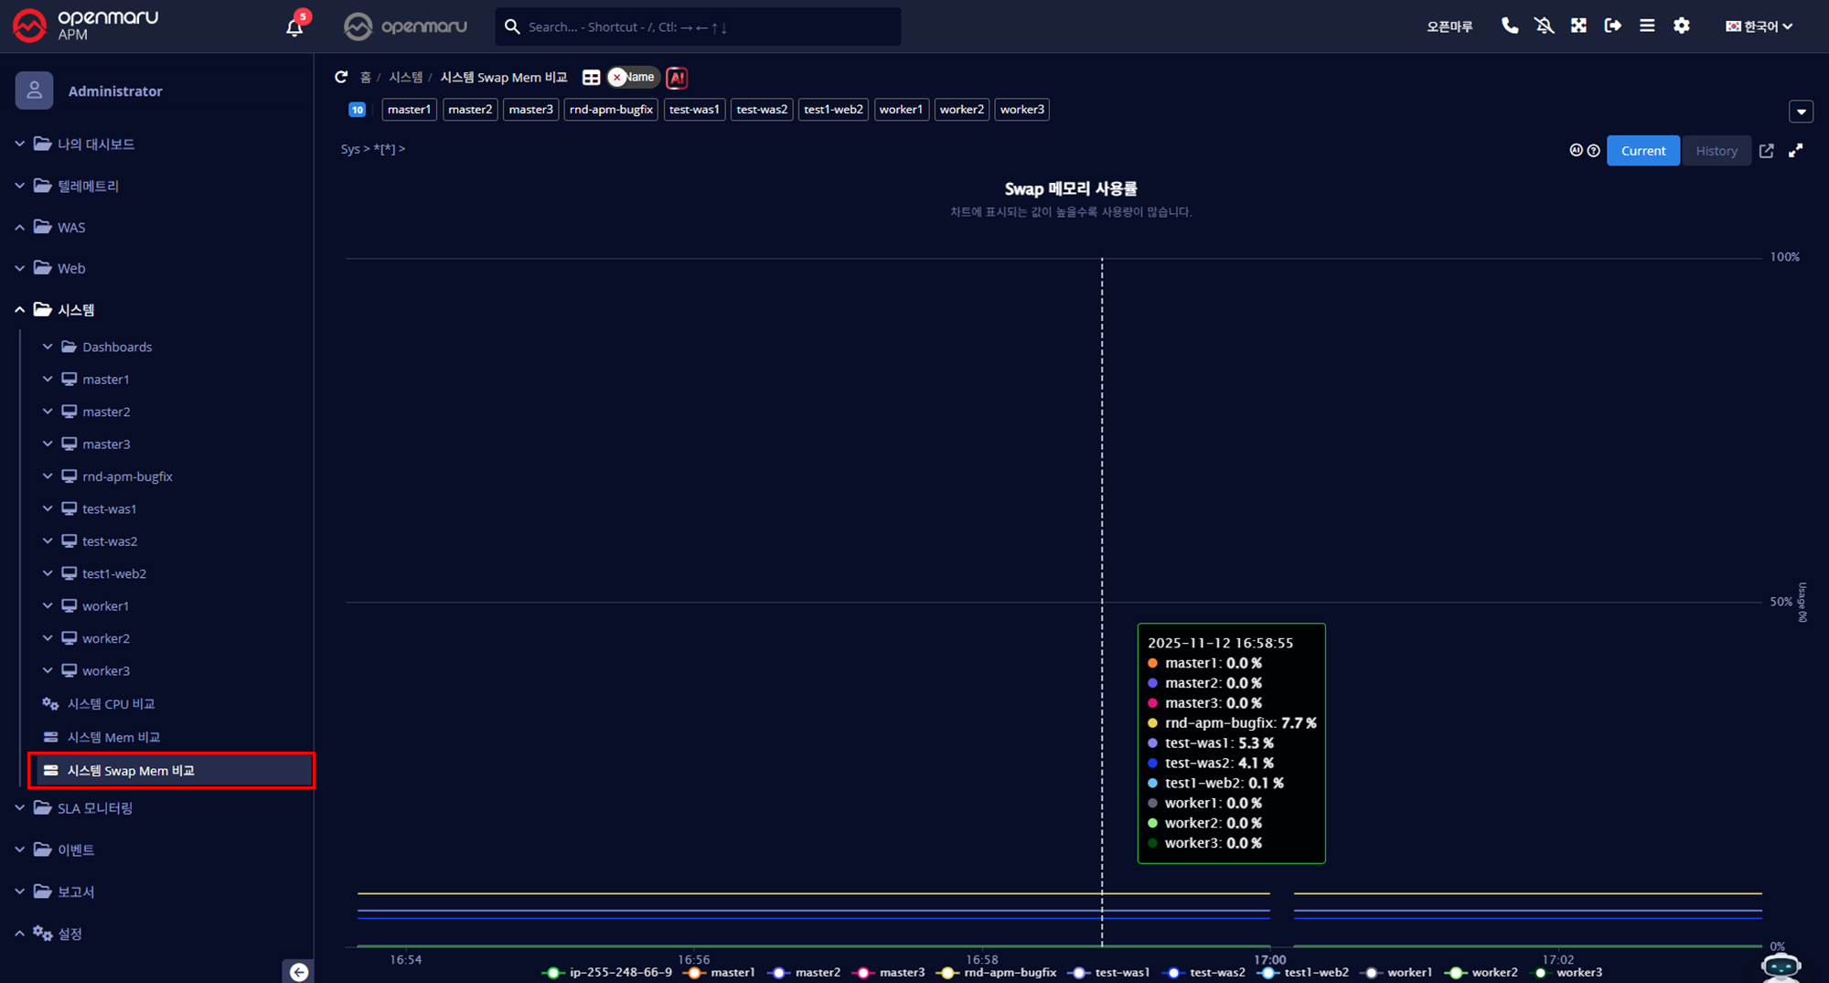Toggle rnd-apm-bugfix series in chart legend
Viewport: 1829px width, 983px height.
1000,972
